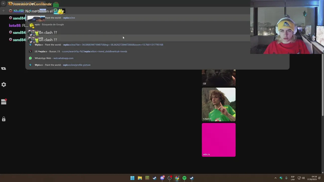Screen dimensions: 324x182
Task: Click the X logo icon in the suggestions
Action: click(30, 51)
